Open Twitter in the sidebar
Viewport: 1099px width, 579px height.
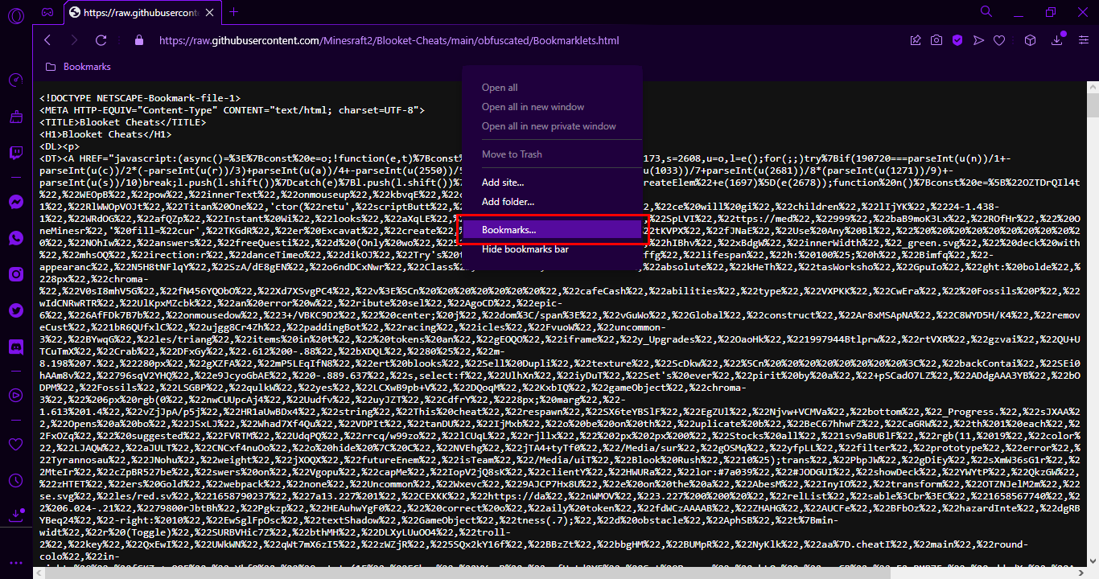click(x=15, y=310)
